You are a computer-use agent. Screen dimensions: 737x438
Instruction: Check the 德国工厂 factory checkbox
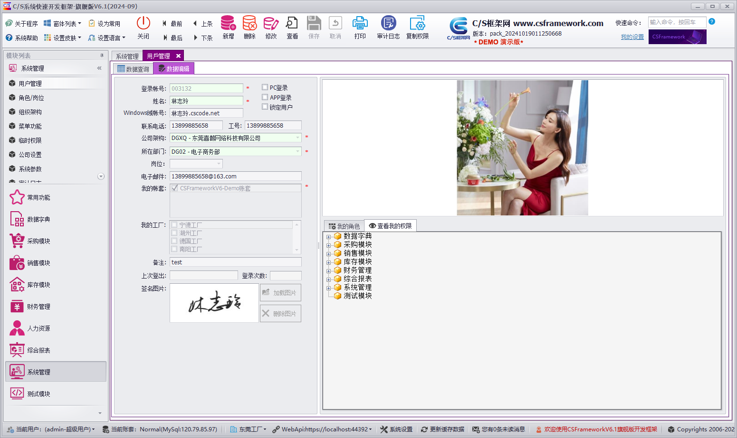pos(174,241)
